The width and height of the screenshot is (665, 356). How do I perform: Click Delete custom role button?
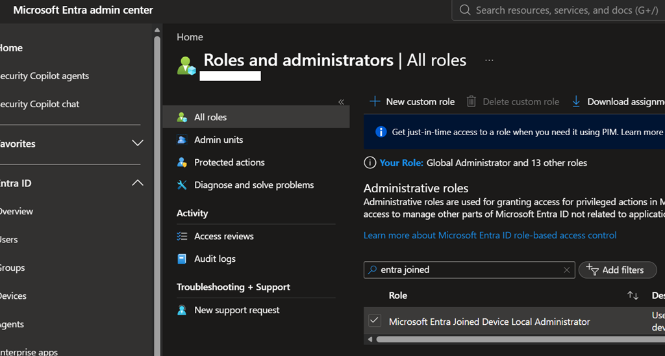513,102
